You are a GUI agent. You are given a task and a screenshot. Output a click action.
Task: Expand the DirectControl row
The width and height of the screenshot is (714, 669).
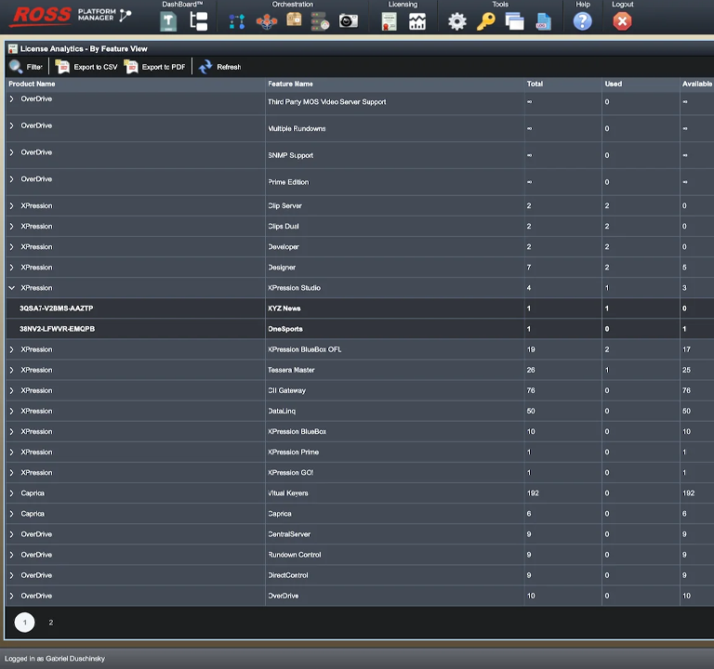12,575
